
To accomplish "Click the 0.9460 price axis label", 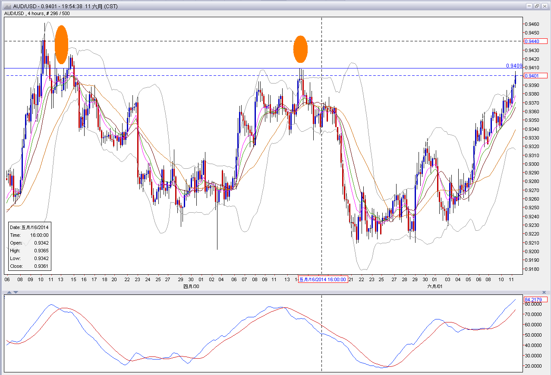I will pos(532,24).
